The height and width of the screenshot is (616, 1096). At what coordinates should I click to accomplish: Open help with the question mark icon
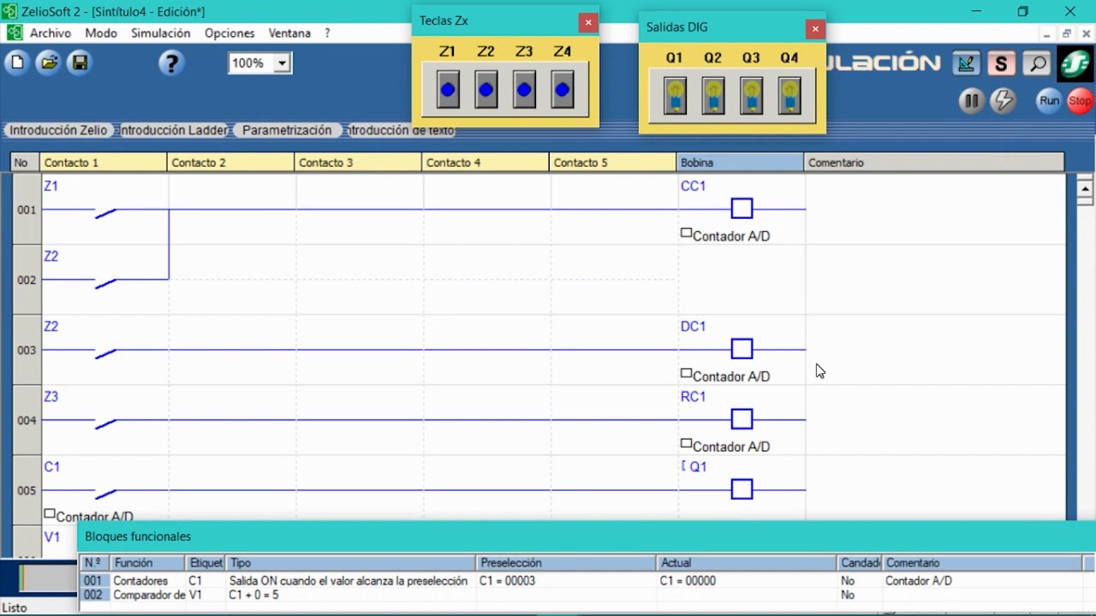pos(171,63)
